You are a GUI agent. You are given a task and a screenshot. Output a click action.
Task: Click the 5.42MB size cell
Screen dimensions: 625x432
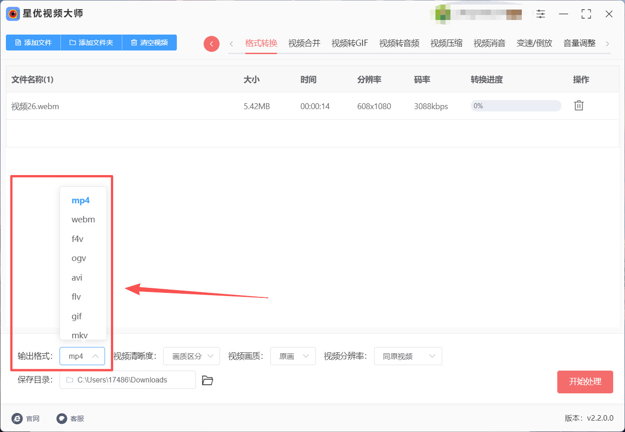click(257, 106)
